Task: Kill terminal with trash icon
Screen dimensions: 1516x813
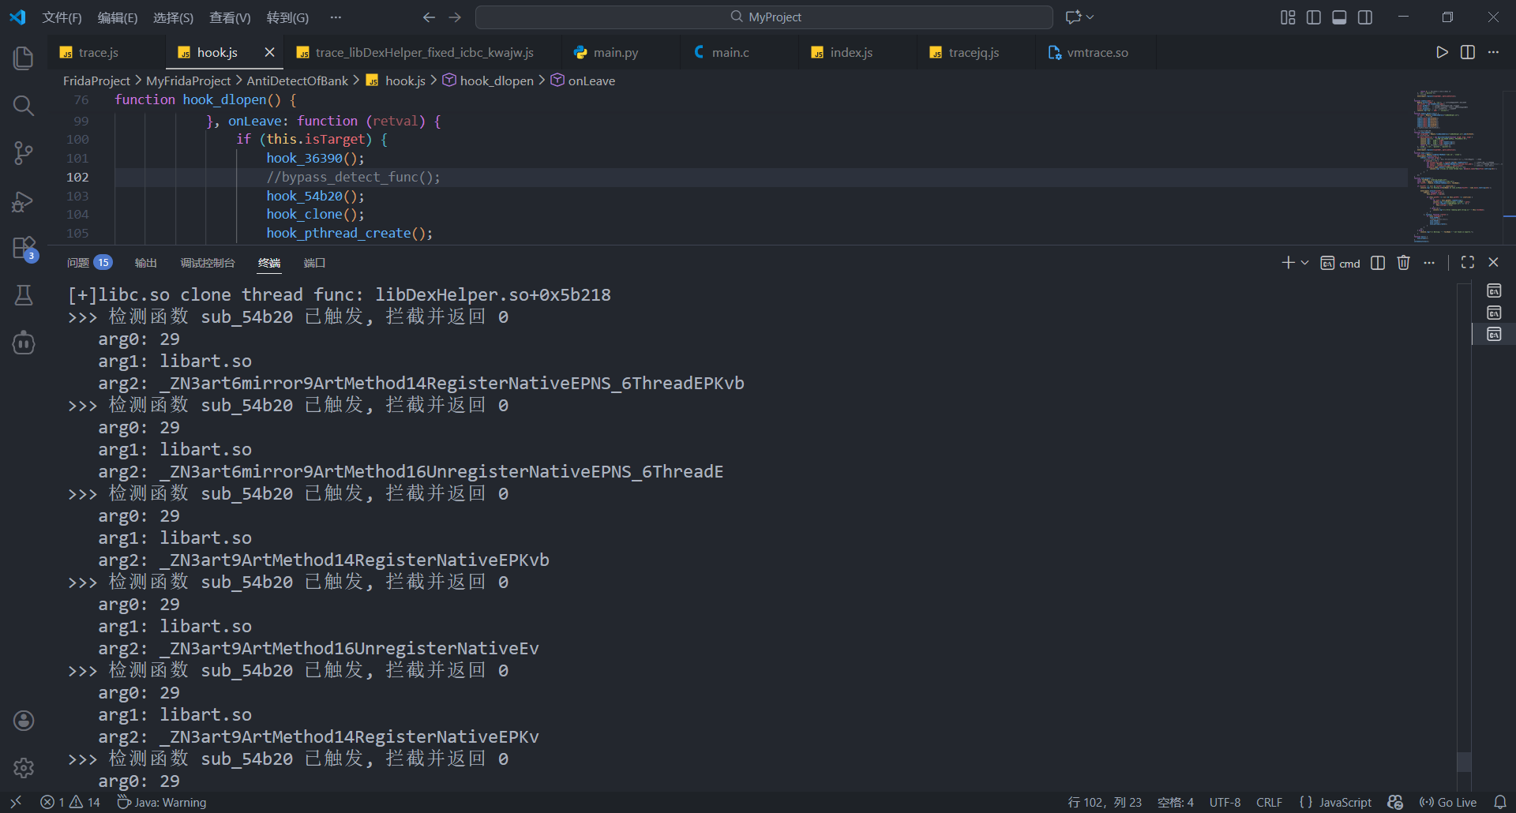Action: tap(1403, 263)
